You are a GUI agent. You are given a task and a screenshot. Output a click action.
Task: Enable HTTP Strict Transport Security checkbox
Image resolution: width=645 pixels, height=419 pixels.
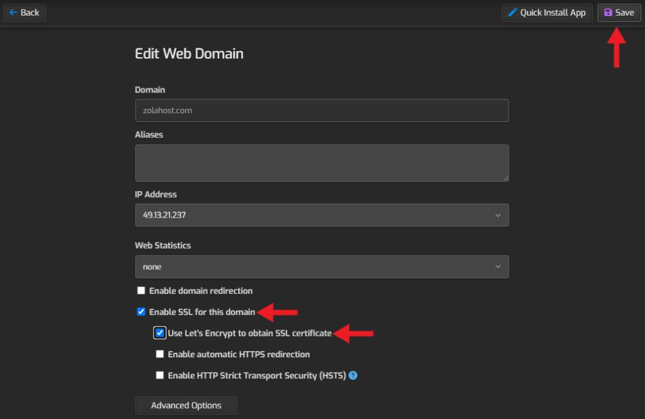pyautogui.click(x=160, y=376)
